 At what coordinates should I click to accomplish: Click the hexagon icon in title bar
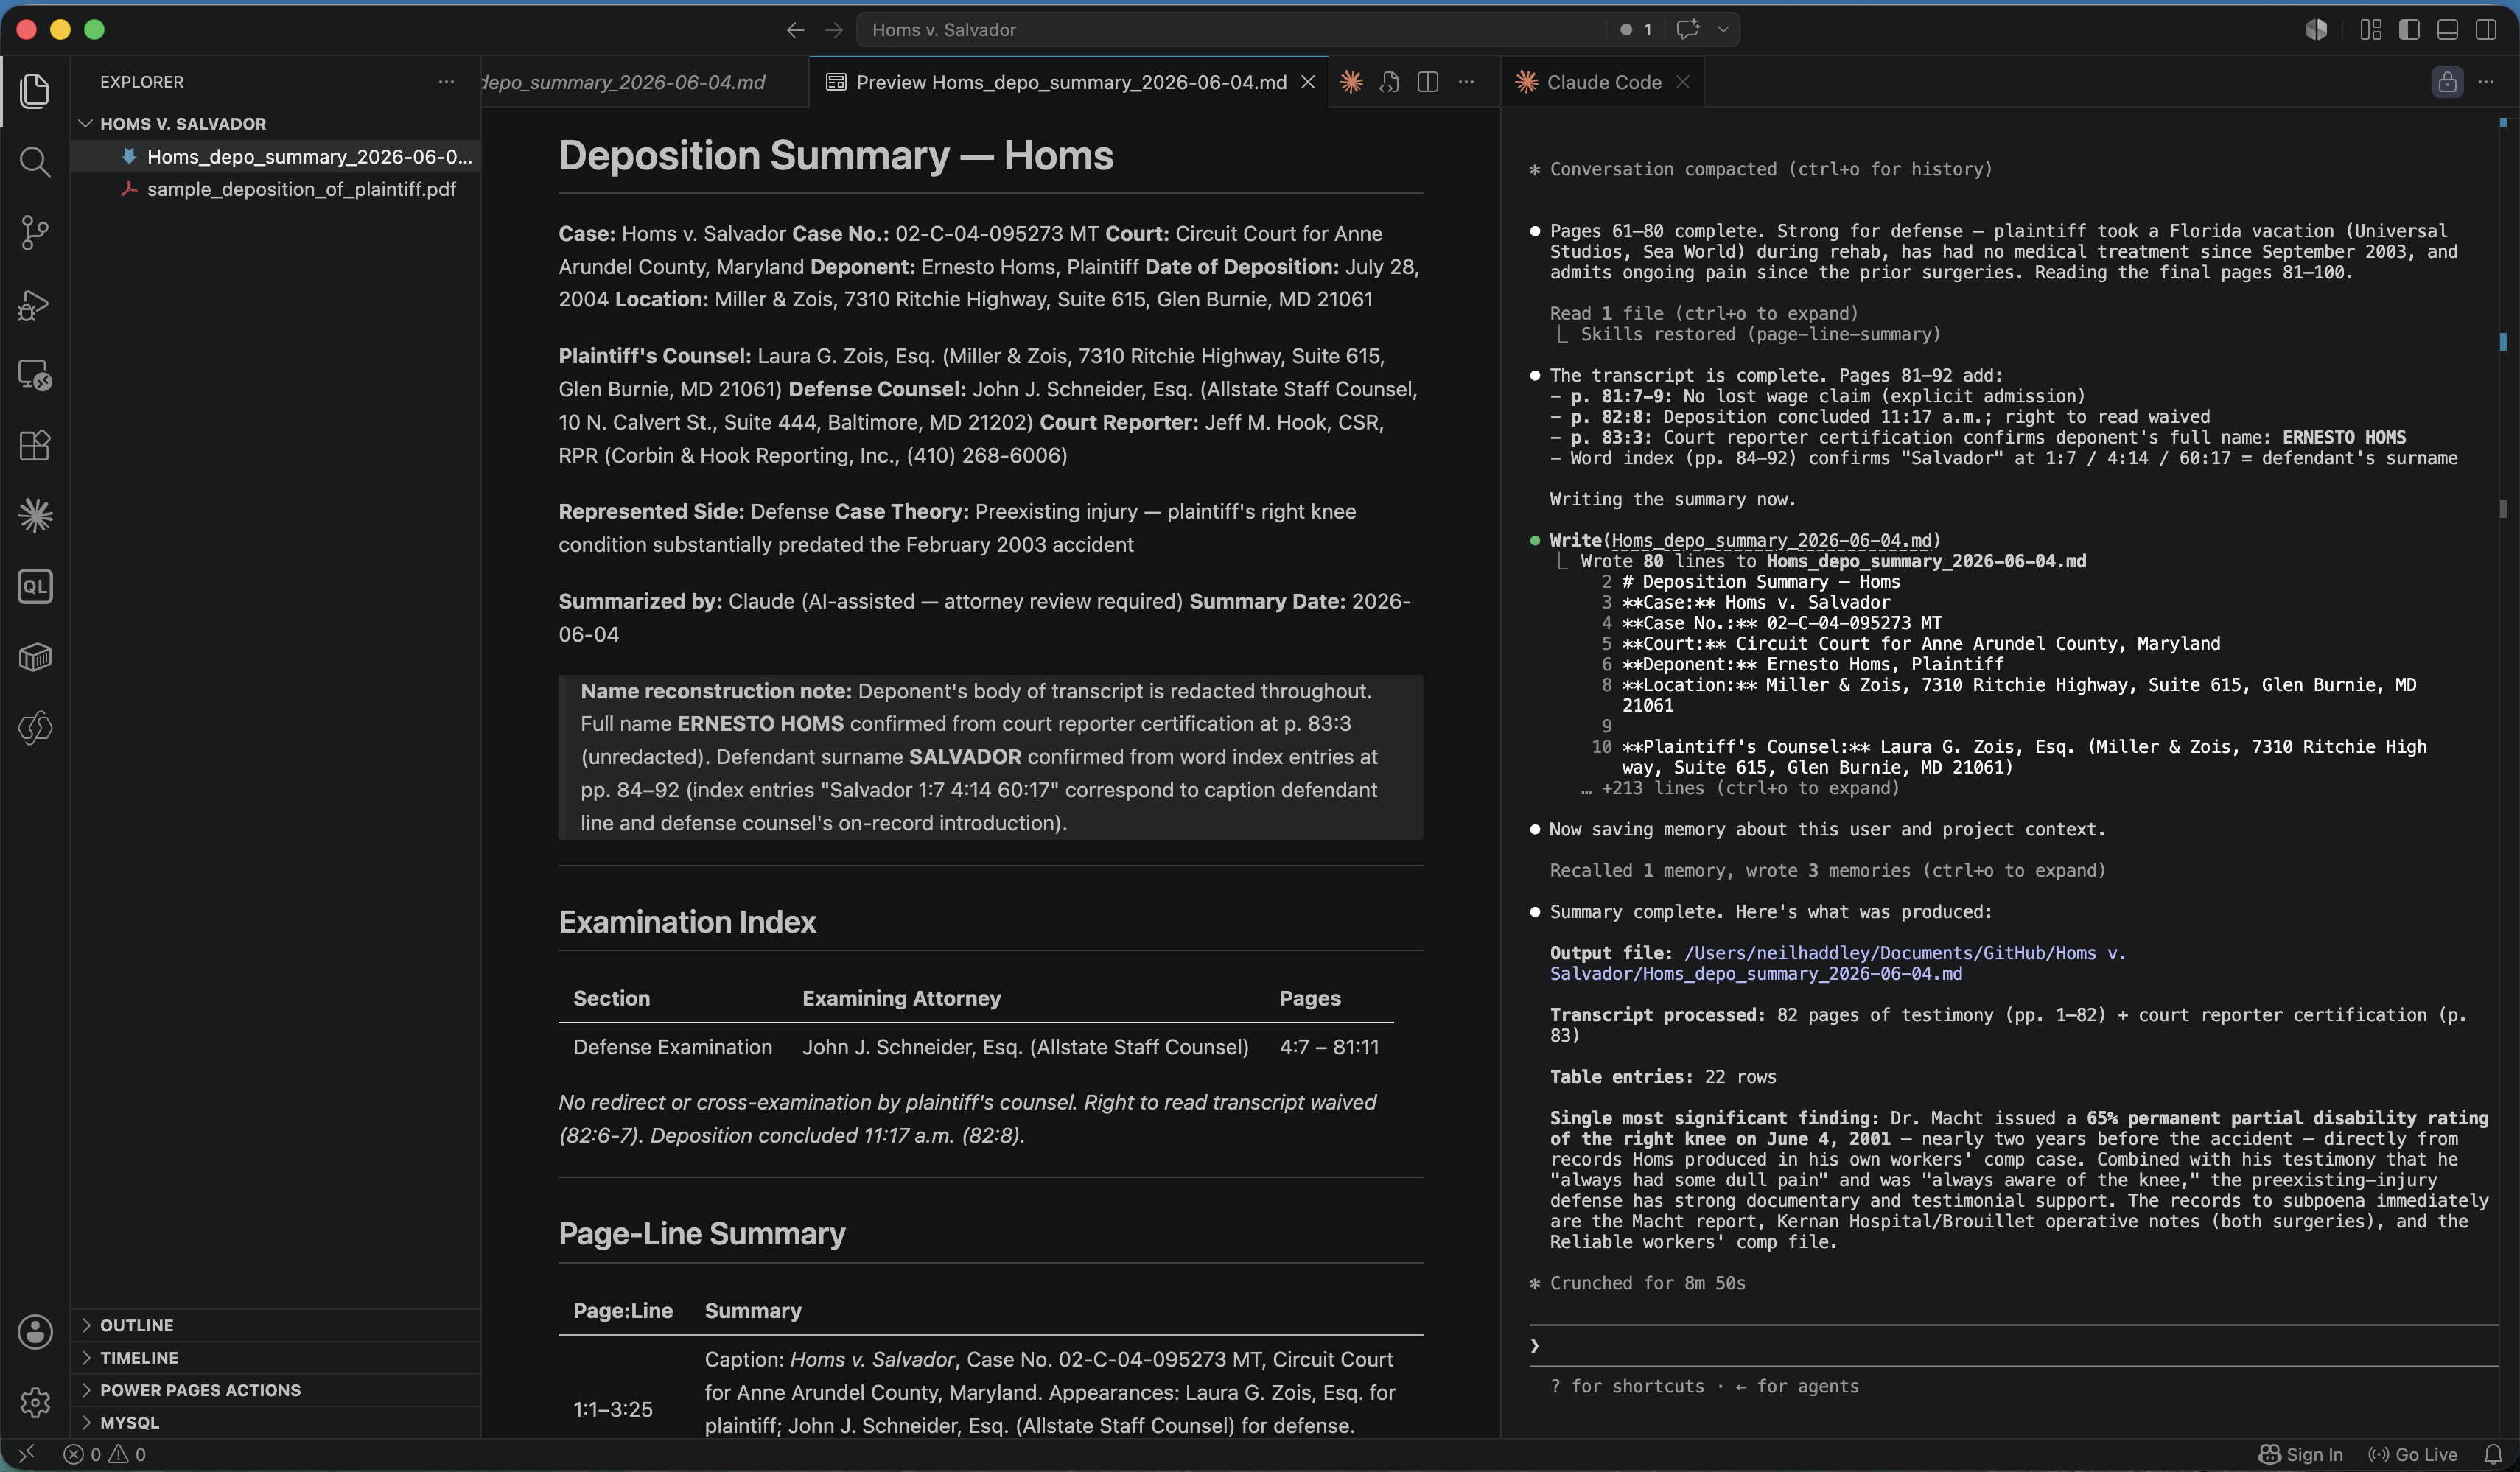(x=2316, y=30)
